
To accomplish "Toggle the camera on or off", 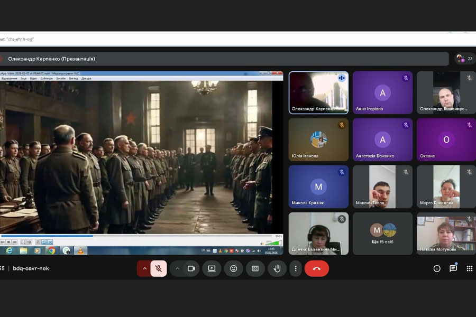I will pos(191,268).
